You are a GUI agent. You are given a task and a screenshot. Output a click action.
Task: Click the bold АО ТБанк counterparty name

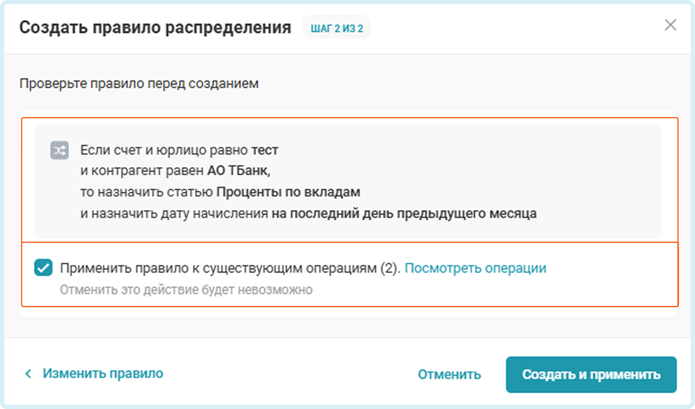pyautogui.click(x=238, y=171)
